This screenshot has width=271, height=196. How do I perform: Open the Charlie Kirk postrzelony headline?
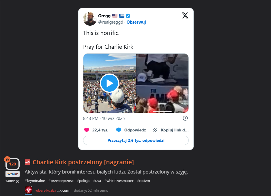tap(83, 162)
